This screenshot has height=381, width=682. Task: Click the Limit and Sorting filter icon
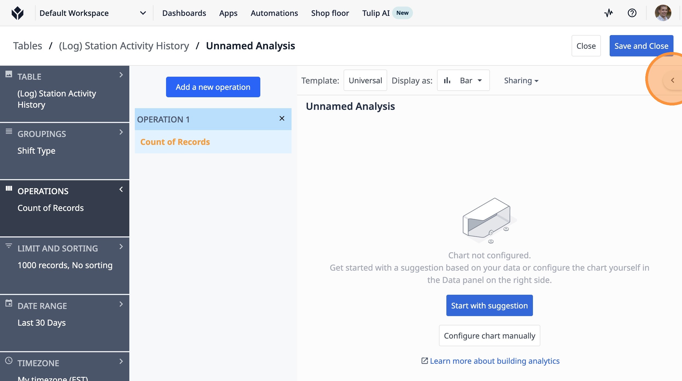coord(9,246)
